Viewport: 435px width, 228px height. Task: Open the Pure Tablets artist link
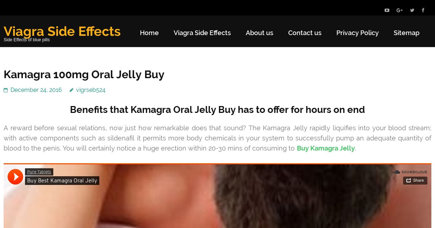pos(39,172)
